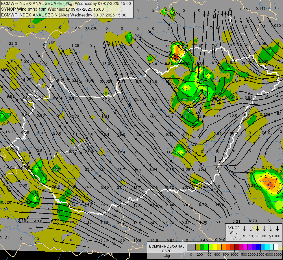Pick the deep blue CAPE legend swatch
The image size is (283, 260).
click(x=258, y=247)
